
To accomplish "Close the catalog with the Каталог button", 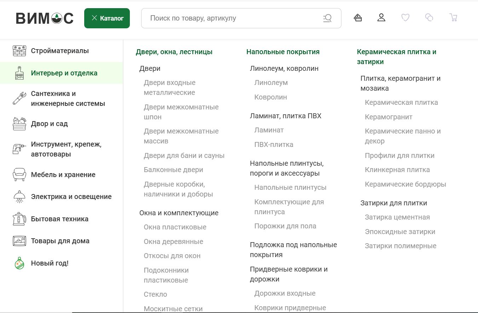I will pos(107,18).
